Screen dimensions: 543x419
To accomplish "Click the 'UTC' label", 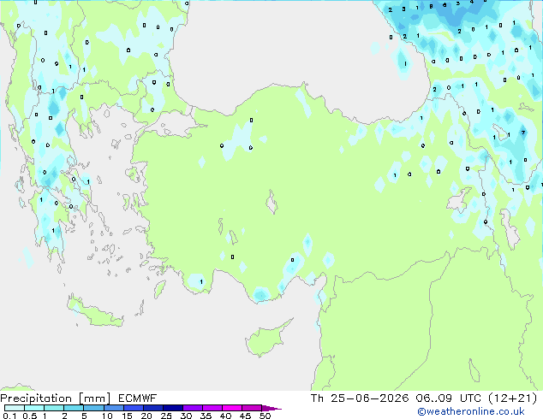I will (x=470, y=398).
